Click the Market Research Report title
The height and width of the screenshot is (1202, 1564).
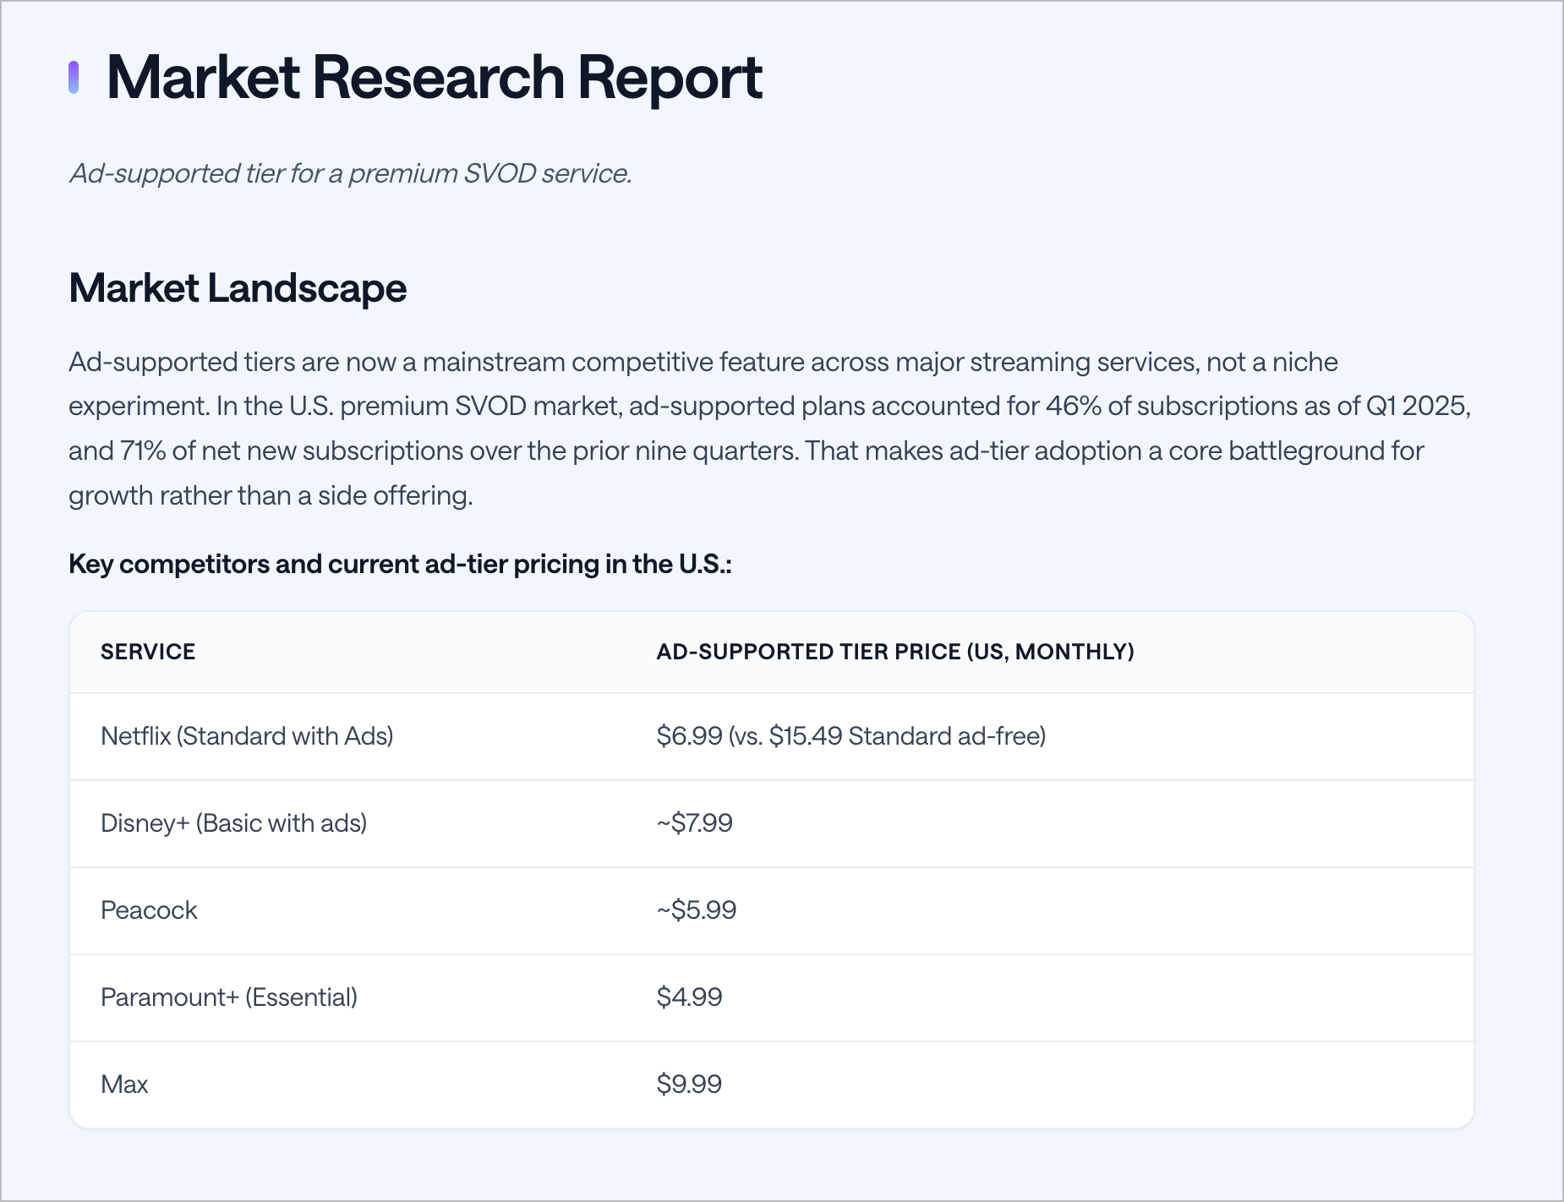click(x=435, y=78)
